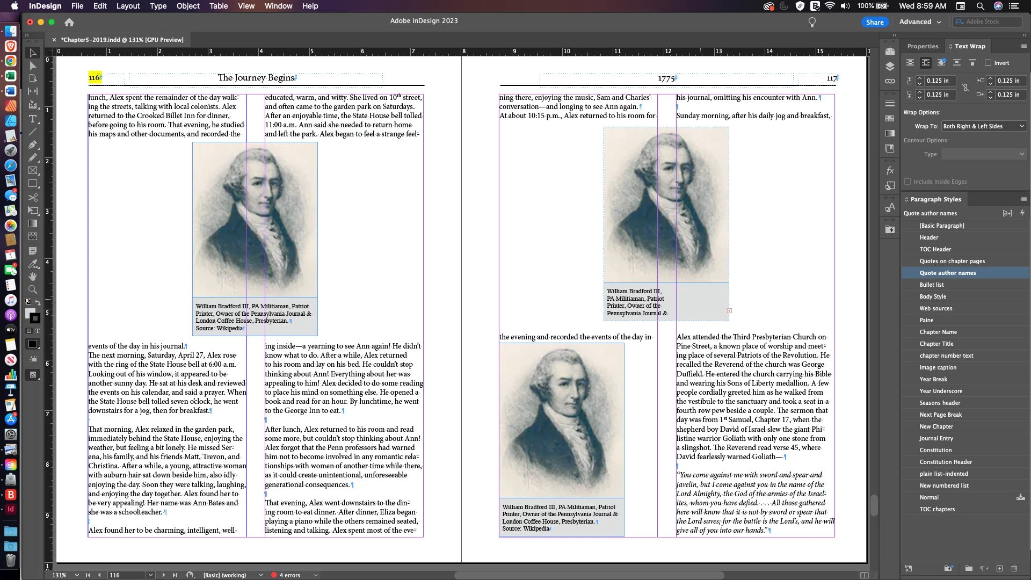
Task: Pick the Eyedropper tool
Action: click(x=33, y=264)
